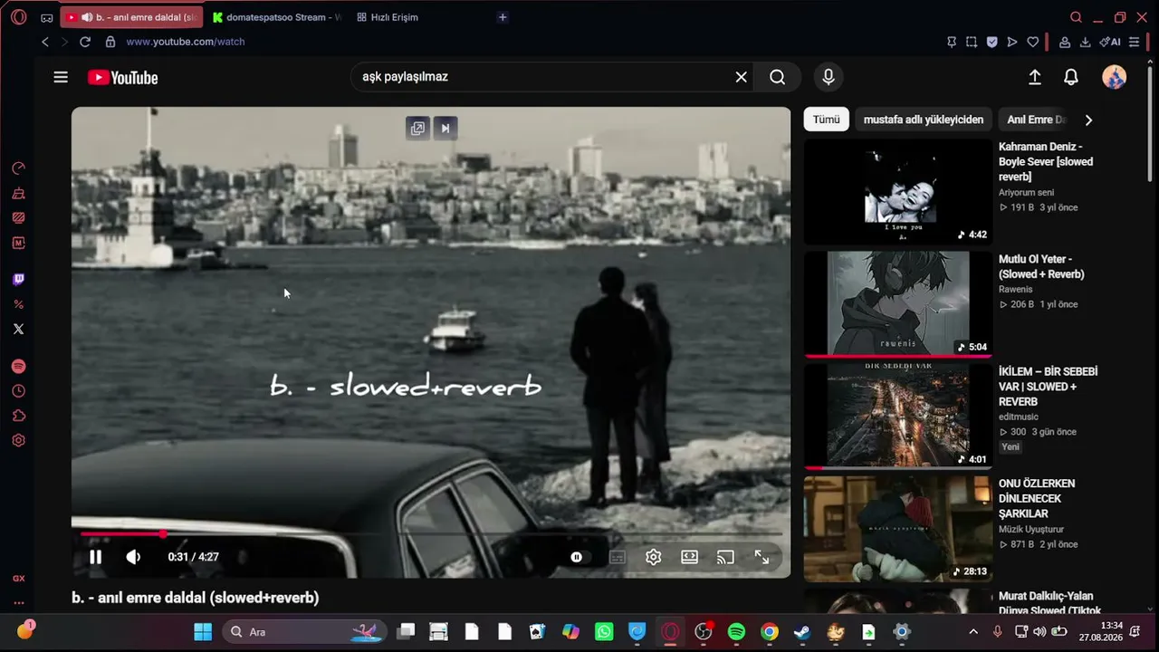The height and width of the screenshot is (652, 1159).
Task: Open the player settings gear
Action: 653,557
